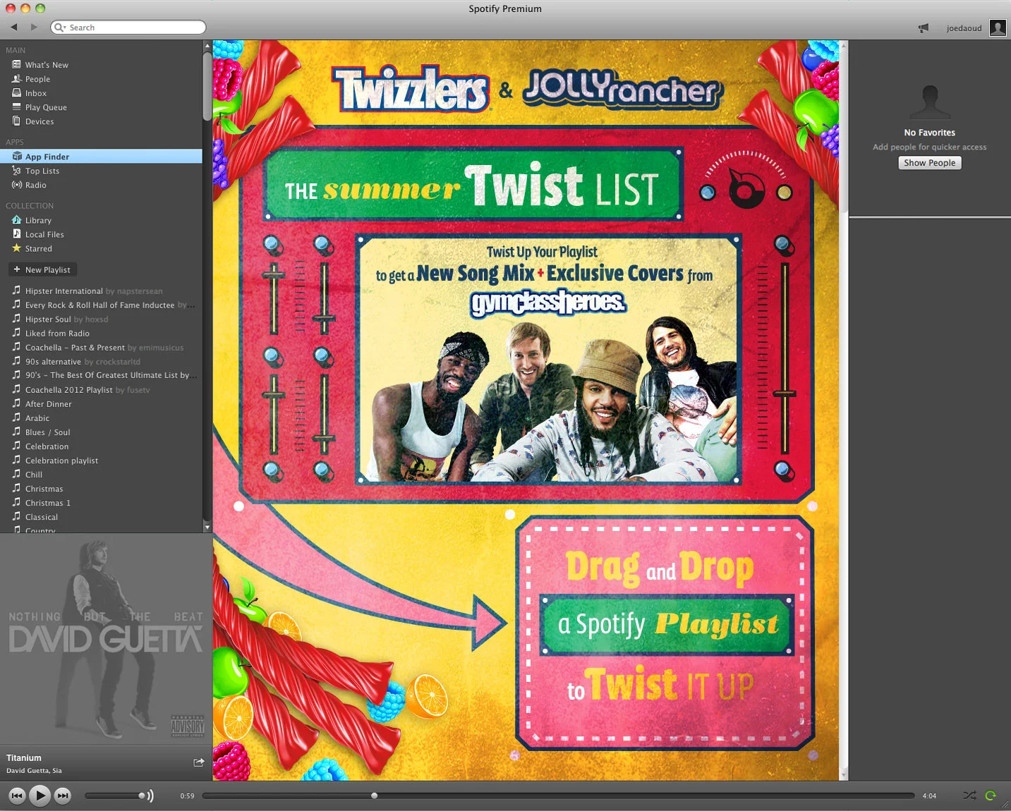Viewport: 1011px width, 811px height.
Task: Open the Starred list
Action: click(x=38, y=248)
